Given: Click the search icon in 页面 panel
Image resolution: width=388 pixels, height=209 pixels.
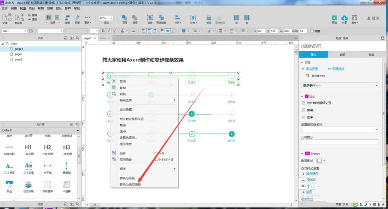Looking at the screenshot, I should pyautogui.click(x=78, y=38).
